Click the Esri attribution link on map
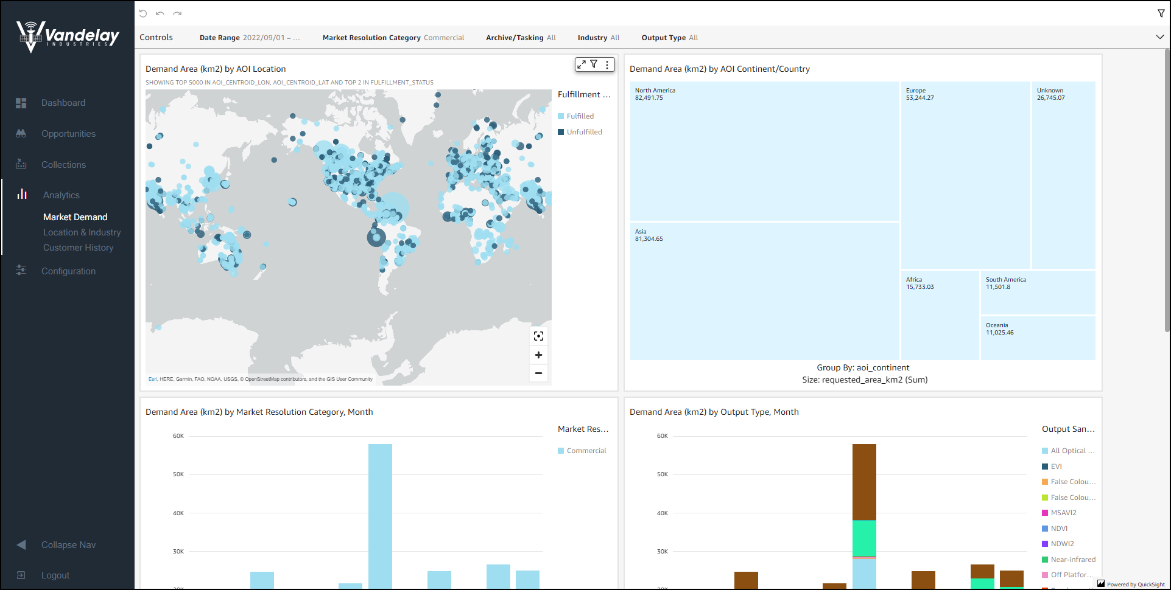 point(152,379)
